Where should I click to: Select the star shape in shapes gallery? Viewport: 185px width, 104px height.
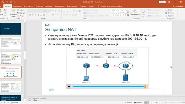pyautogui.click(x=126, y=15)
